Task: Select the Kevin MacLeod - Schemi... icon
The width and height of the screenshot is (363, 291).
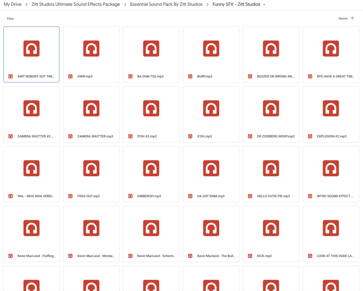Action: (x=151, y=228)
